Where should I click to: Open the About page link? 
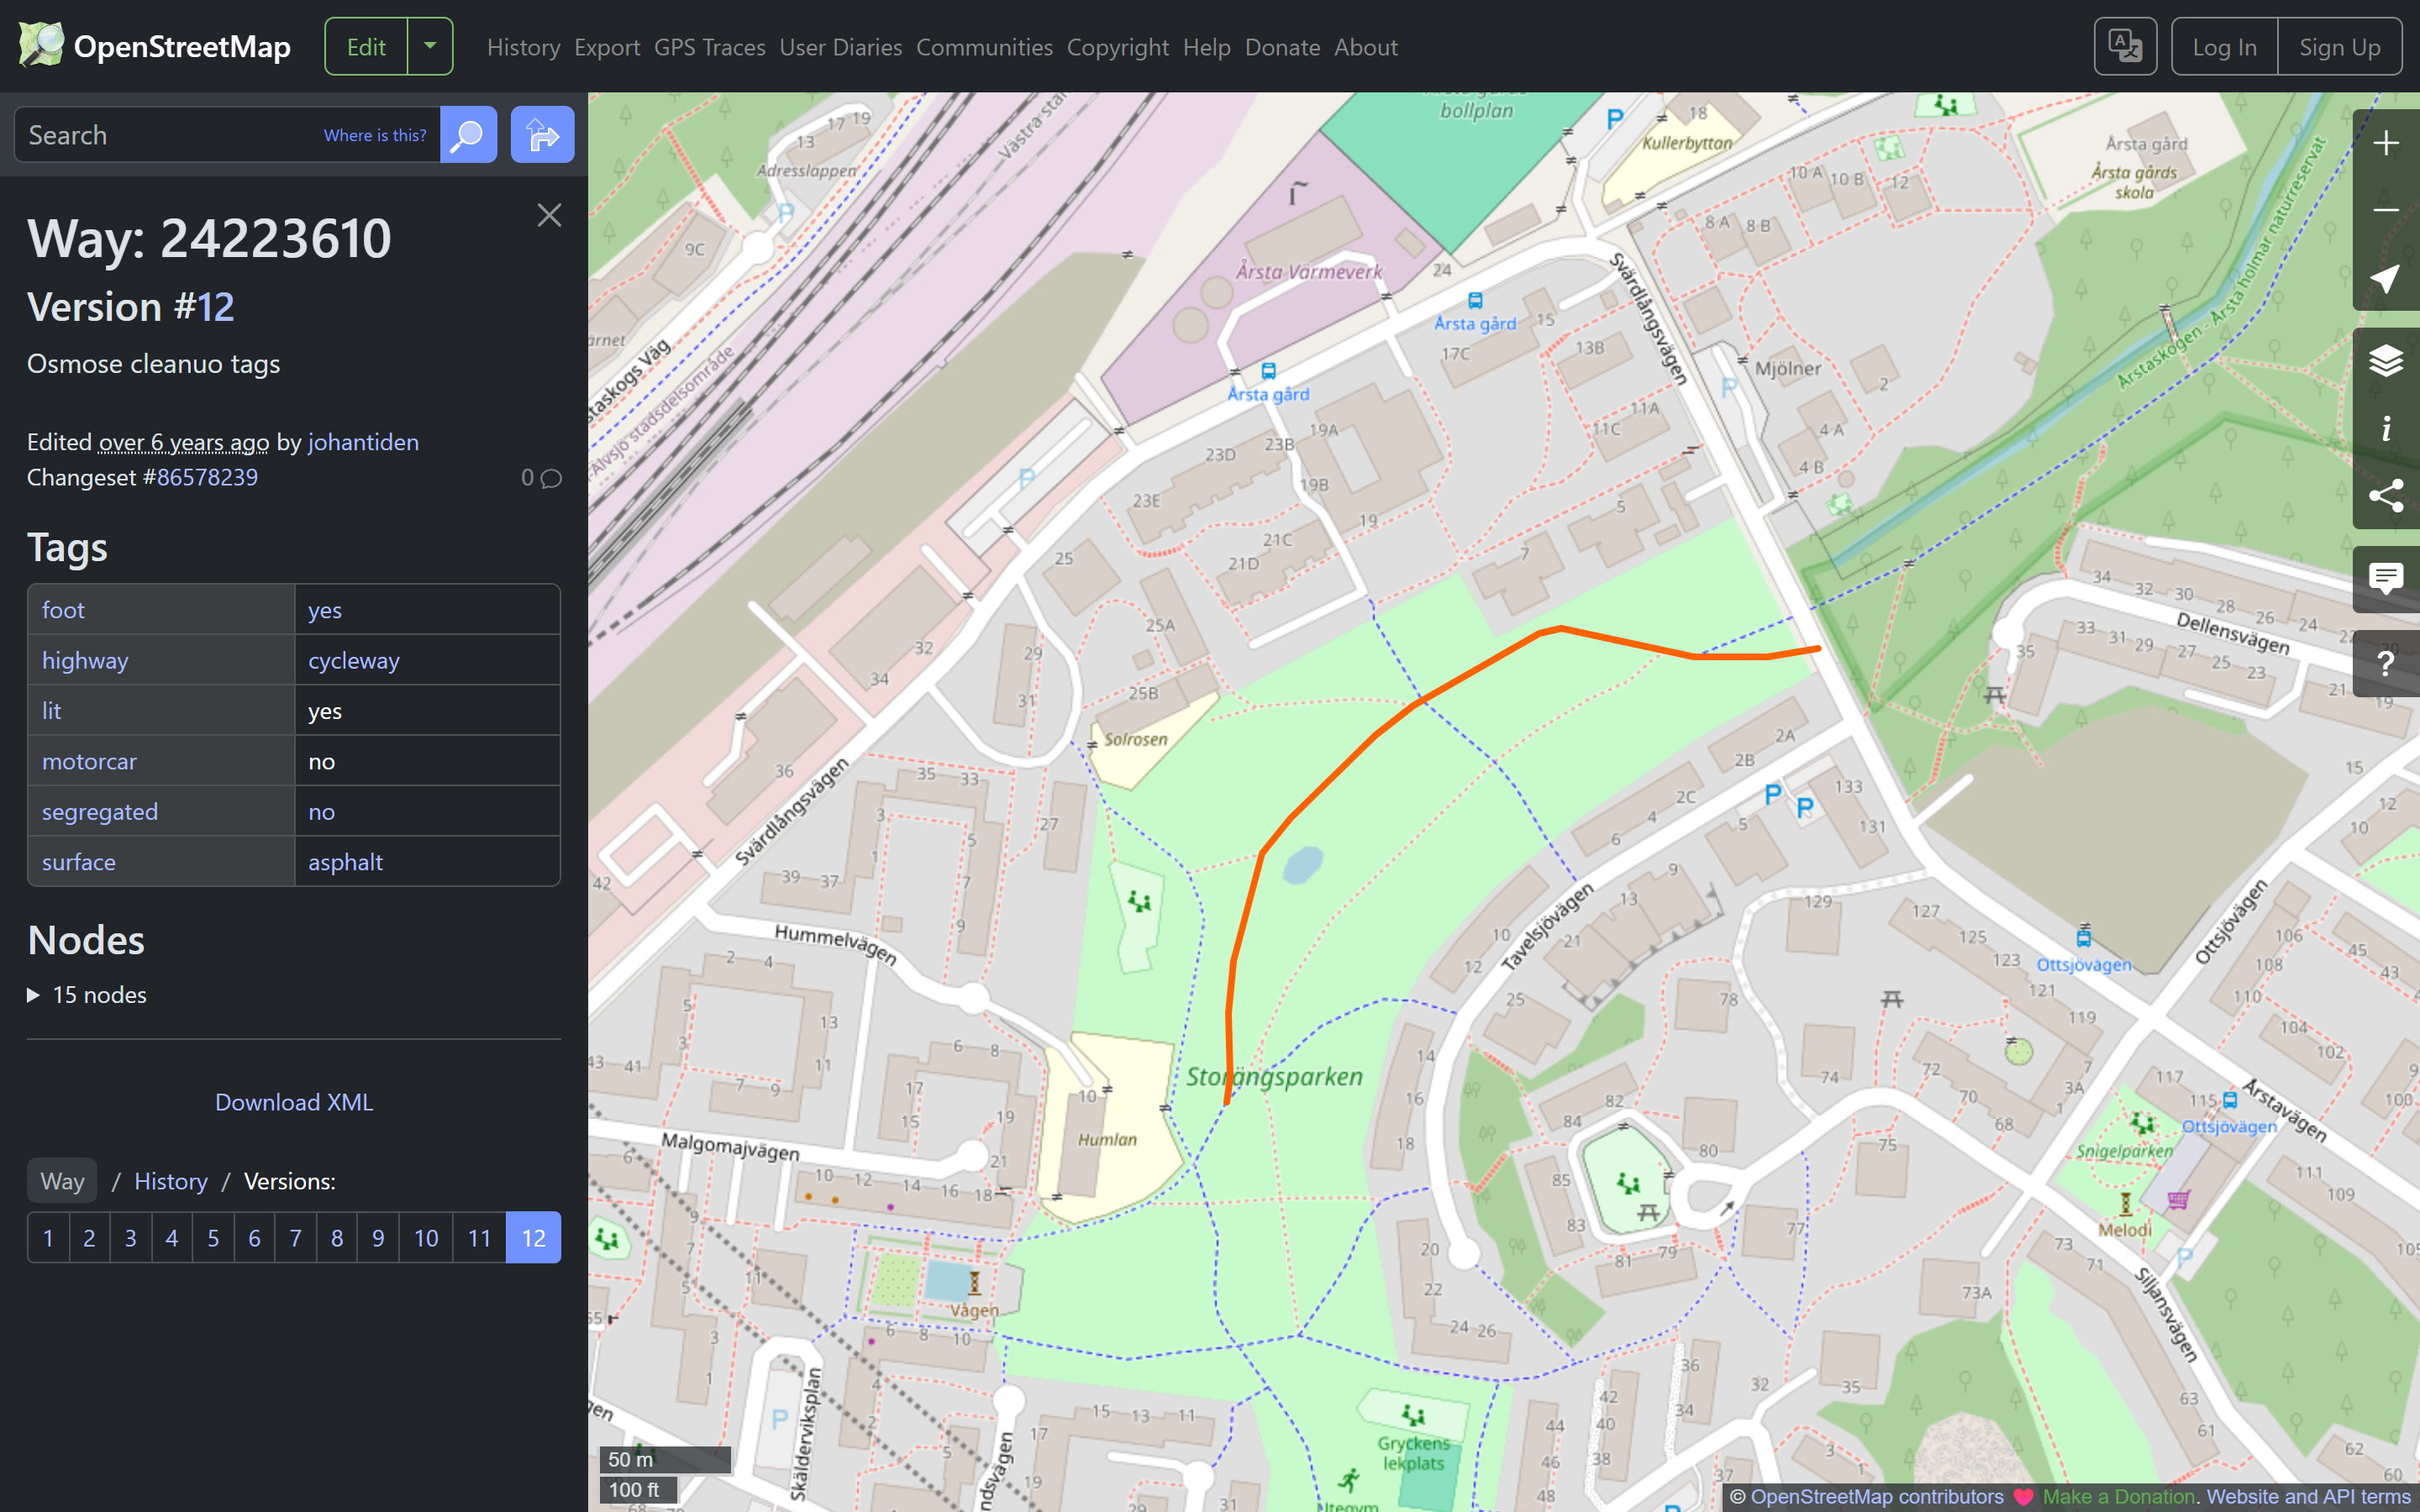(1365, 47)
